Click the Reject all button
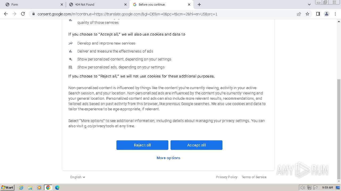341x191 pixels. point(142,145)
